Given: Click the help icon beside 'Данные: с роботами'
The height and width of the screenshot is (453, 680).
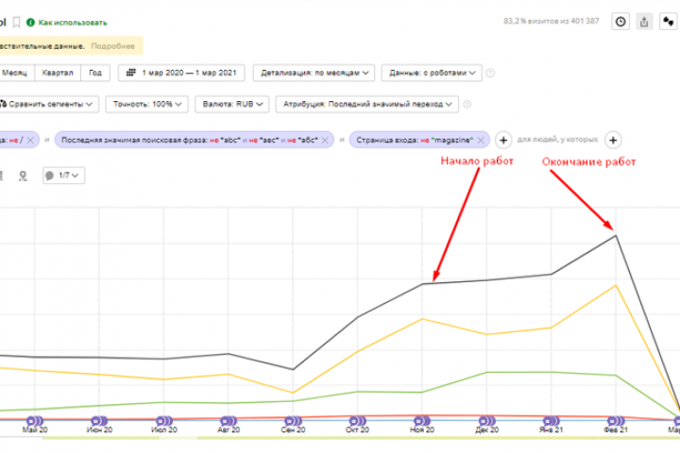Looking at the screenshot, I should click(x=490, y=73).
